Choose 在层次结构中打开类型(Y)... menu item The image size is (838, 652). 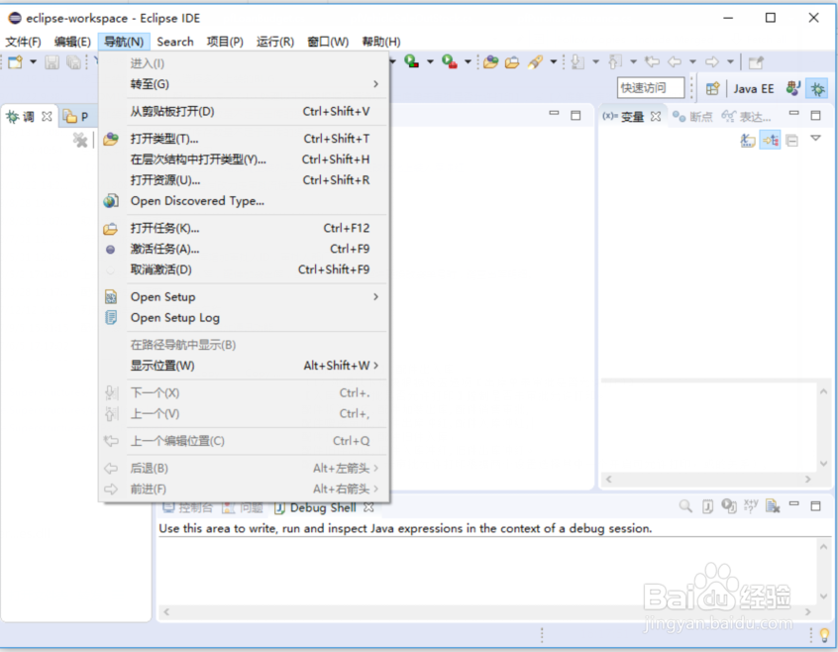(x=243, y=160)
